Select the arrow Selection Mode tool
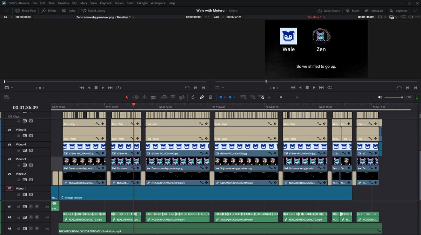 point(127,97)
